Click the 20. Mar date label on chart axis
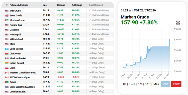The image size is (188, 95). [x=145, y=76]
